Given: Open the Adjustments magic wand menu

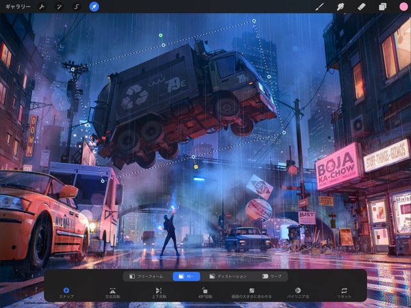Looking at the screenshot, I should [59, 6].
